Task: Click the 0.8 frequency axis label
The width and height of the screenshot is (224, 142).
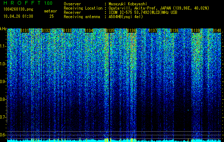Action: click(x=3, y=99)
